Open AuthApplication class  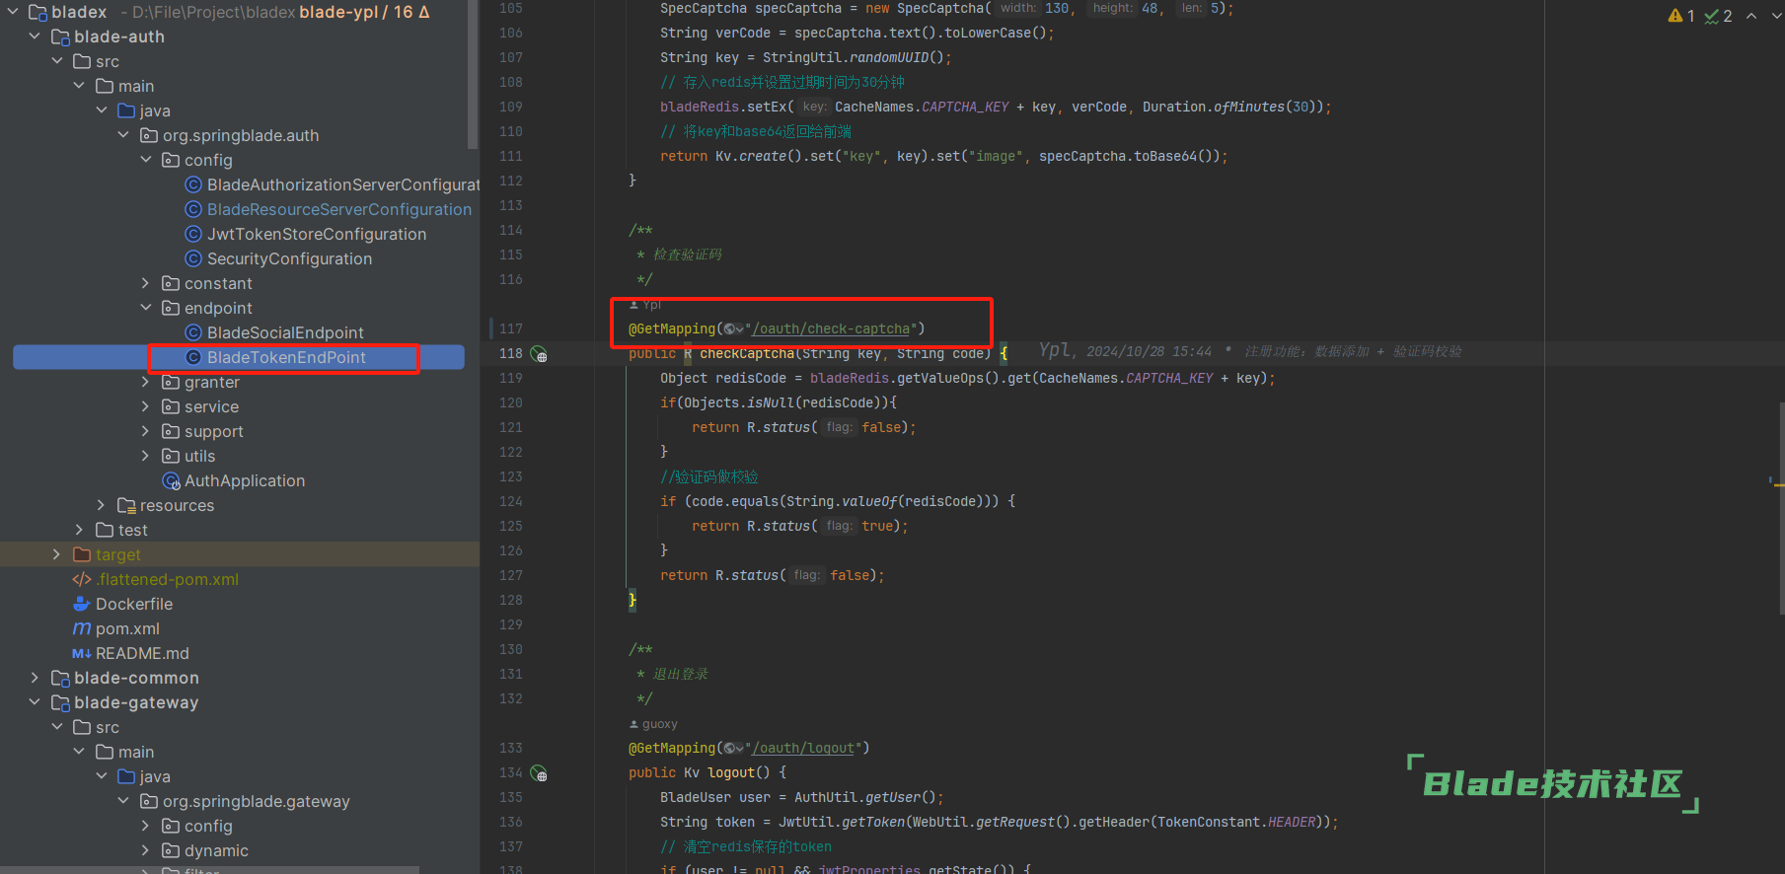pyautogui.click(x=245, y=480)
